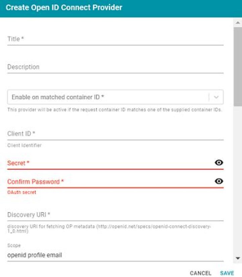
Task: Click the Client Identifier hint text
Action: tap(24, 146)
